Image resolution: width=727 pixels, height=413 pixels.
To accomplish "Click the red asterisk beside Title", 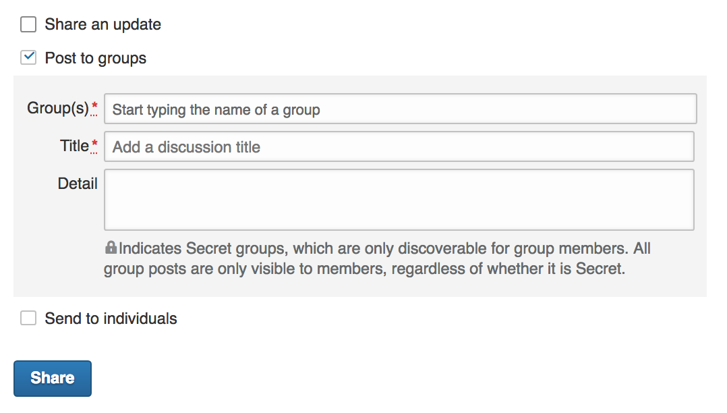I will point(94,145).
